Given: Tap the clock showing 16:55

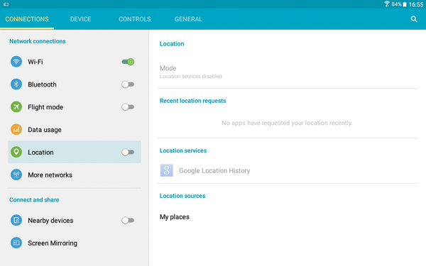Looking at the screenshot, I should (x=416, y=4).
